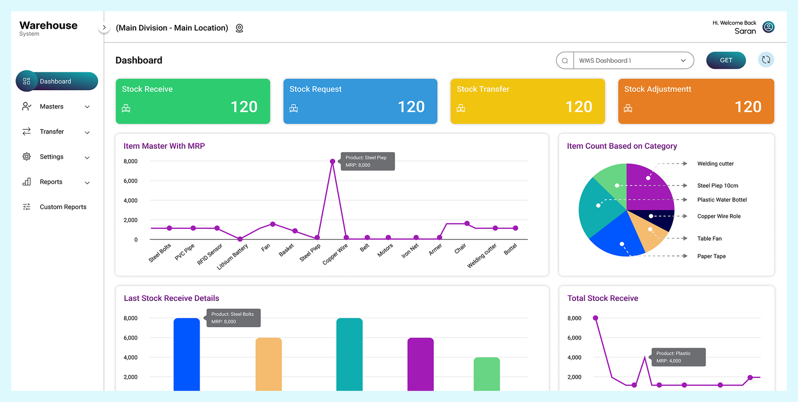Open the Reports sidebar menu
The image size is (798, 402).
click(51, 182)
